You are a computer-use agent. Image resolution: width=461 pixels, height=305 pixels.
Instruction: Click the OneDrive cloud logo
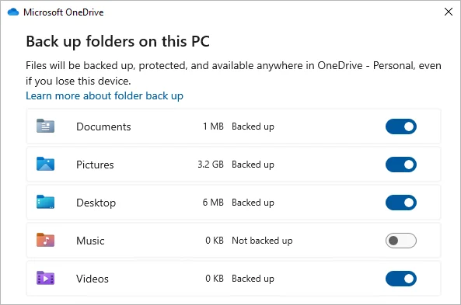pos(13,12)
